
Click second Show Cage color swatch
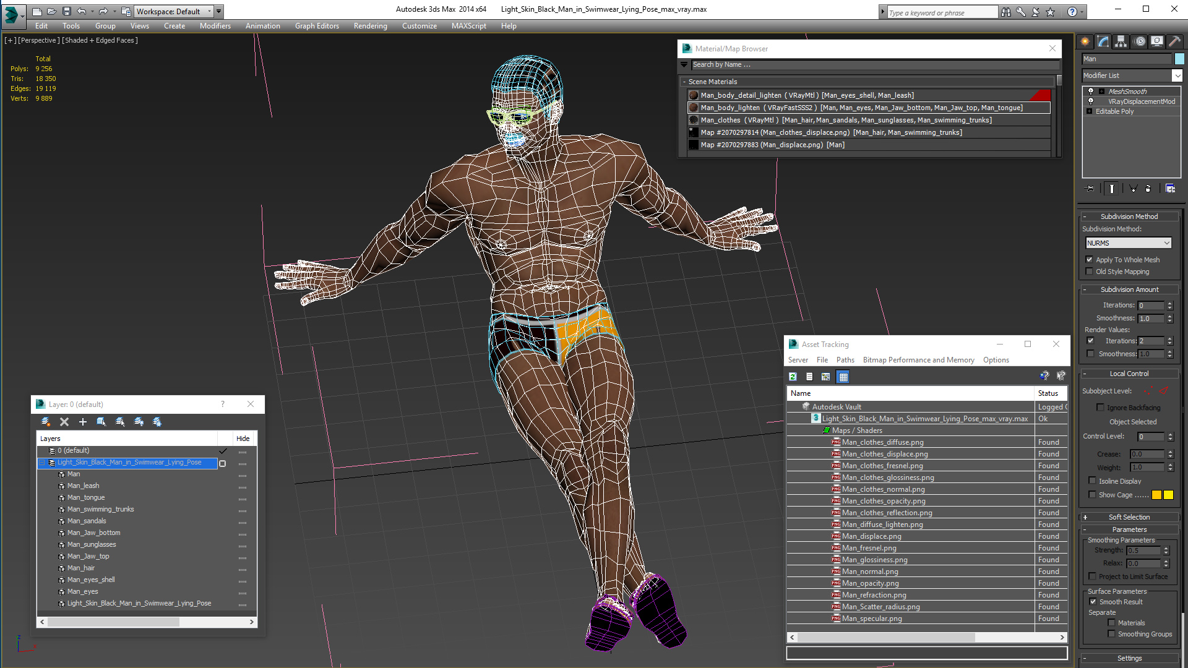click(x=1168, y=495)
